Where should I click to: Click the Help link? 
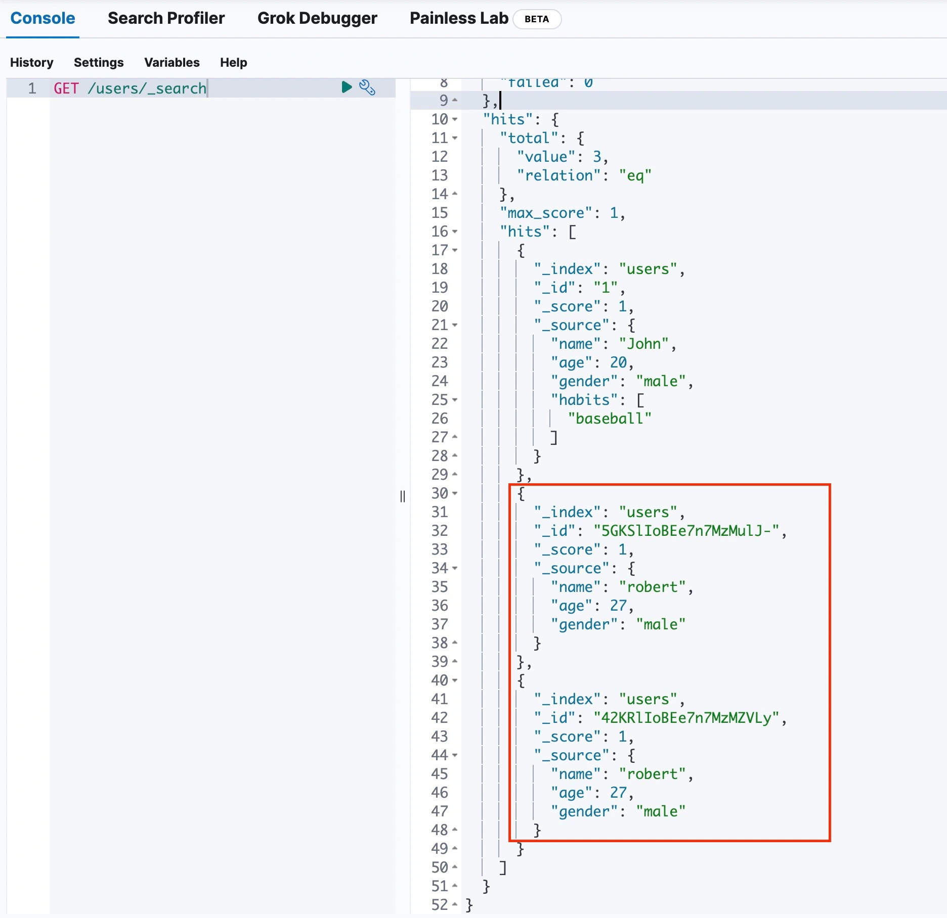pyautogui.click(x=233, y=62)
